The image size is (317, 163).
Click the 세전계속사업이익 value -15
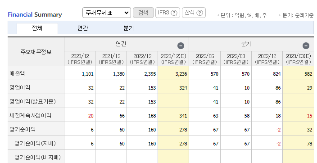[309, 116]
